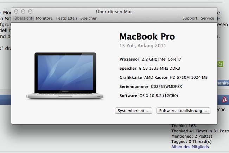Open the Service link in the toolbar
The image size is (229, 153).
tap(207, 18)
